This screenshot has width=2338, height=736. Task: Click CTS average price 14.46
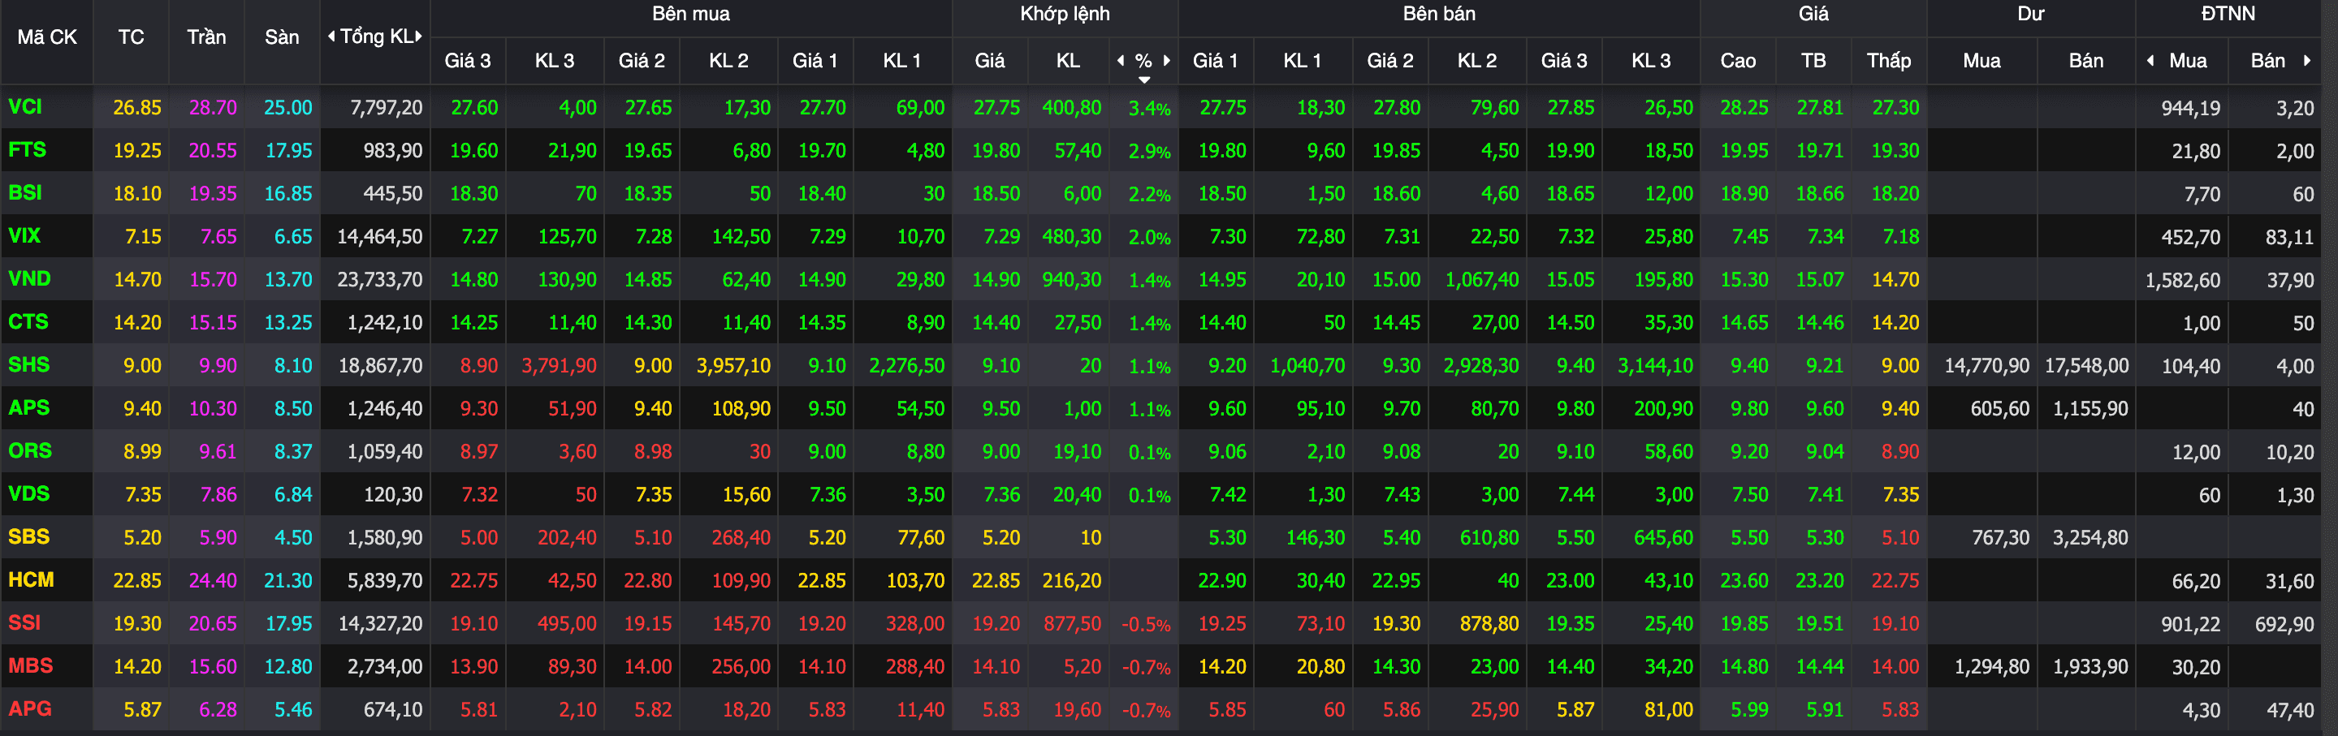tap(1819, 323)
